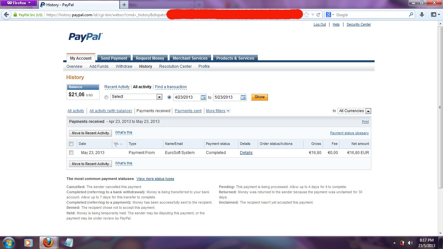Launch Windows Media Player from taskbar
This screenshot has height=249, width=443.
click(x=28, y=242)
